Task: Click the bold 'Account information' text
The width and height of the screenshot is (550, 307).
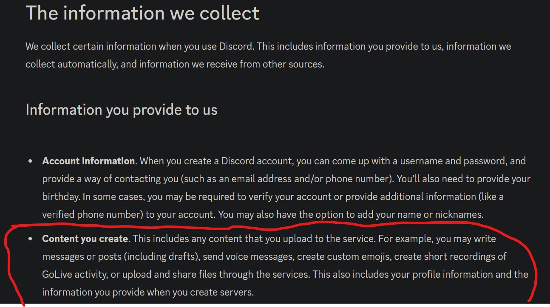Action: click(x=88, y=161)
